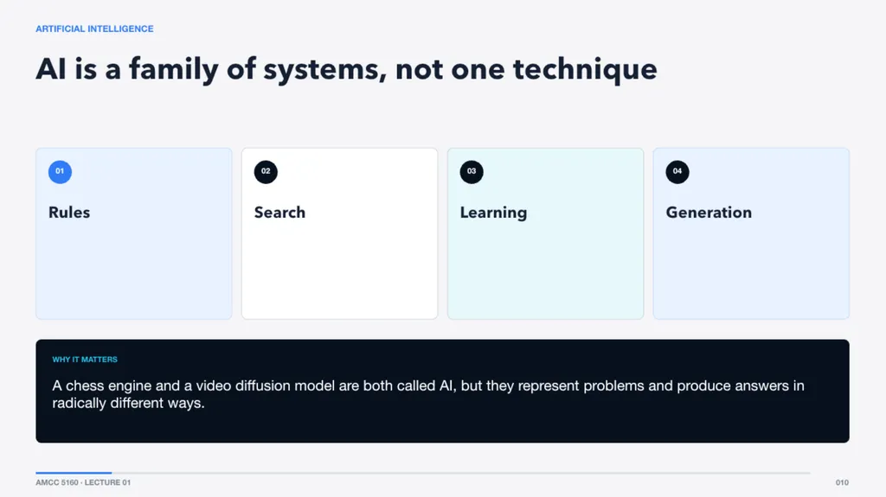Select the Rules card heading

69,213
